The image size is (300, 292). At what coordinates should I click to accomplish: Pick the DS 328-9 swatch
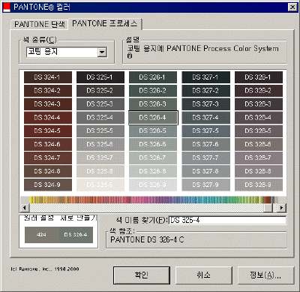tap(259, 185)
